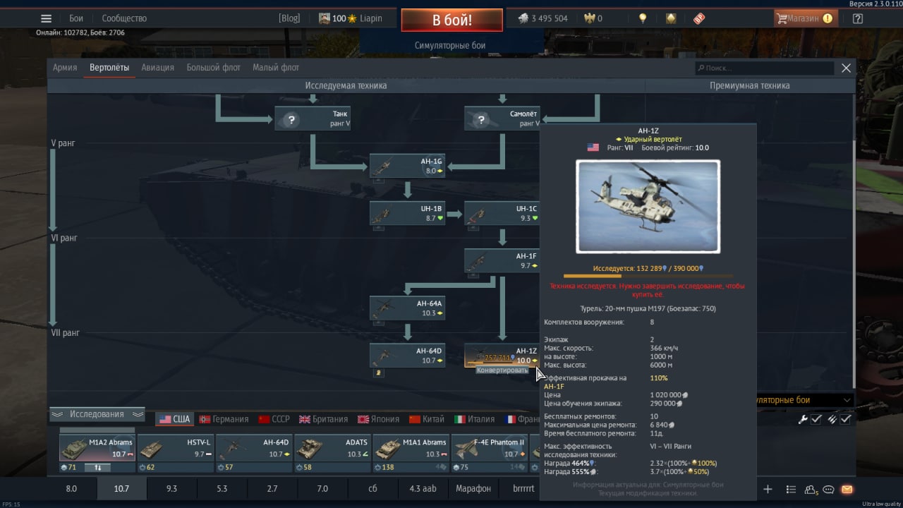The image size is (903, 508).
Task: Switch to the 4.3 aab preset
Action: pos(423,488)
